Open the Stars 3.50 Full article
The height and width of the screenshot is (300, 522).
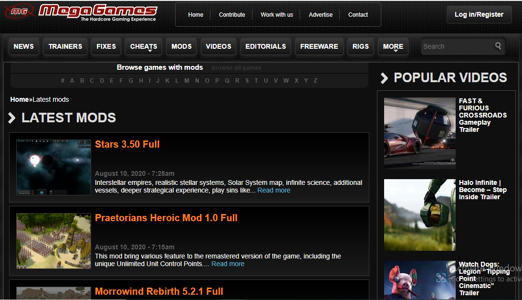(127, 144)
